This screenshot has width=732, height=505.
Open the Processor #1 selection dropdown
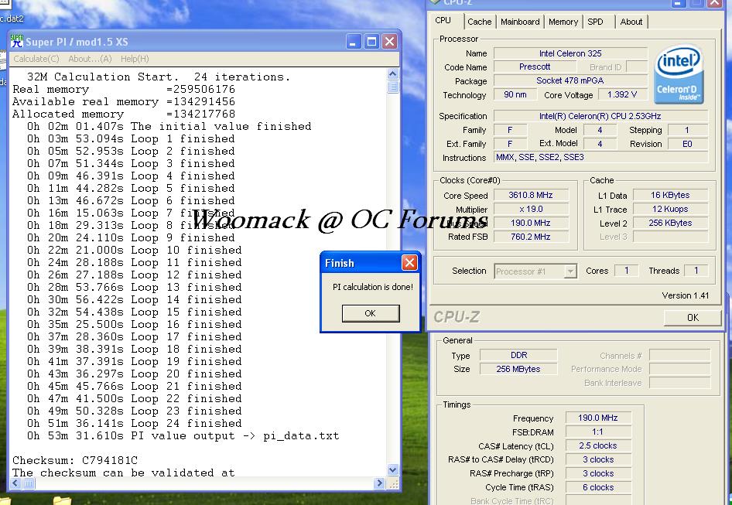[x=535, y=271]
